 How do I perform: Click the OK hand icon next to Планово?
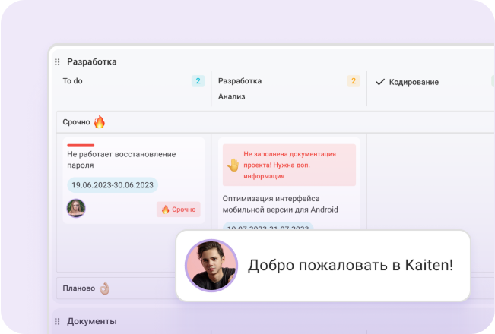pyautogui.click(x=105, y=288)
